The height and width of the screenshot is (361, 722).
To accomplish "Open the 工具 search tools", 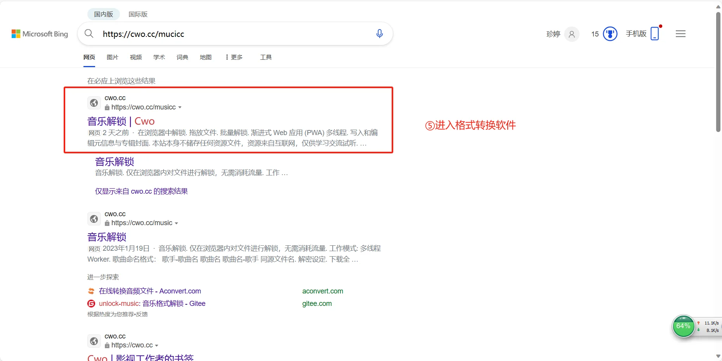I will [x=266, y=57].
